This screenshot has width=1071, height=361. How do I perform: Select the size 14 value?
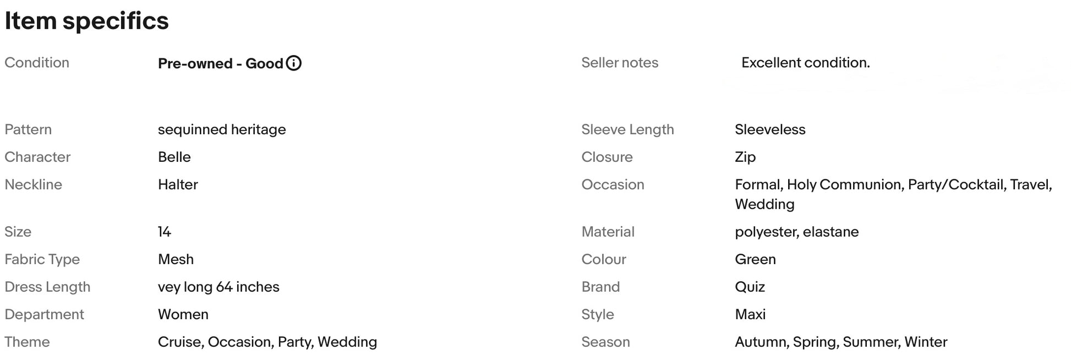click(x=165, y=232)
